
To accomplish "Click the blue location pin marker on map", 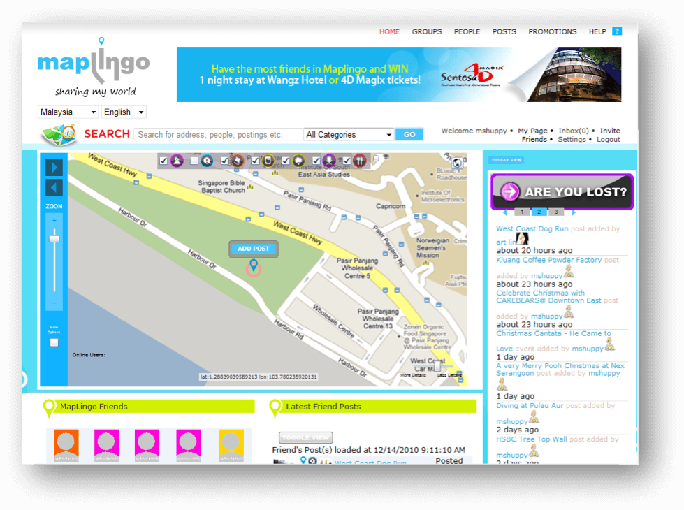I will pos(254,264).
